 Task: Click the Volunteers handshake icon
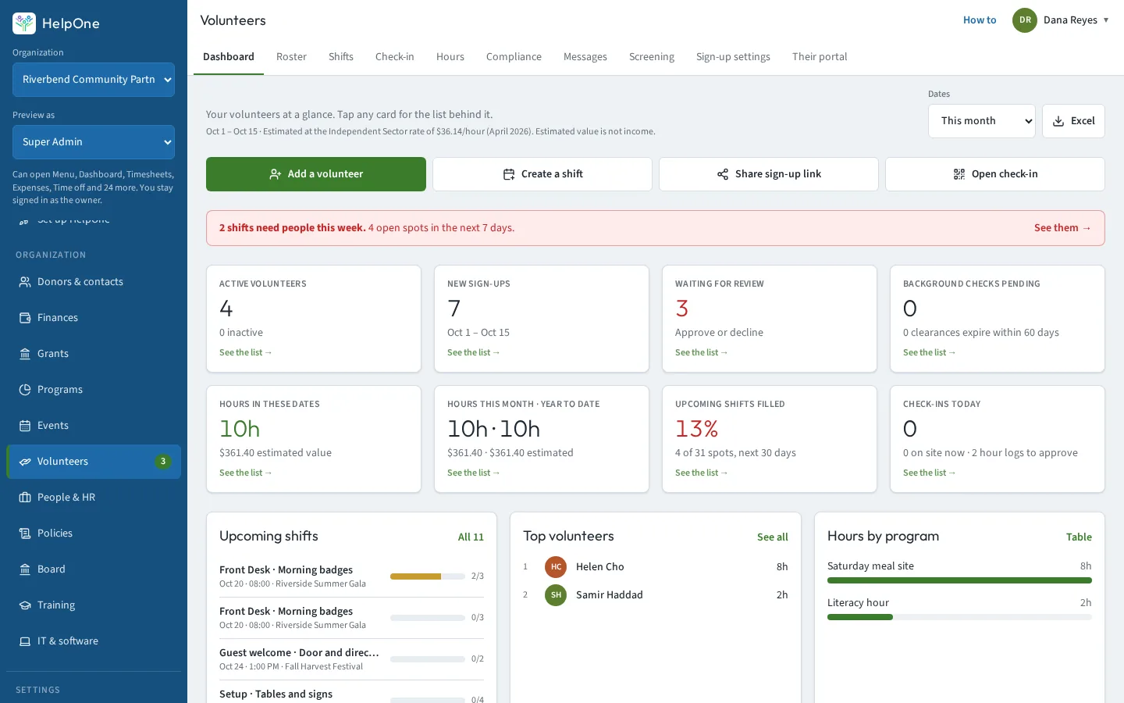25,462
